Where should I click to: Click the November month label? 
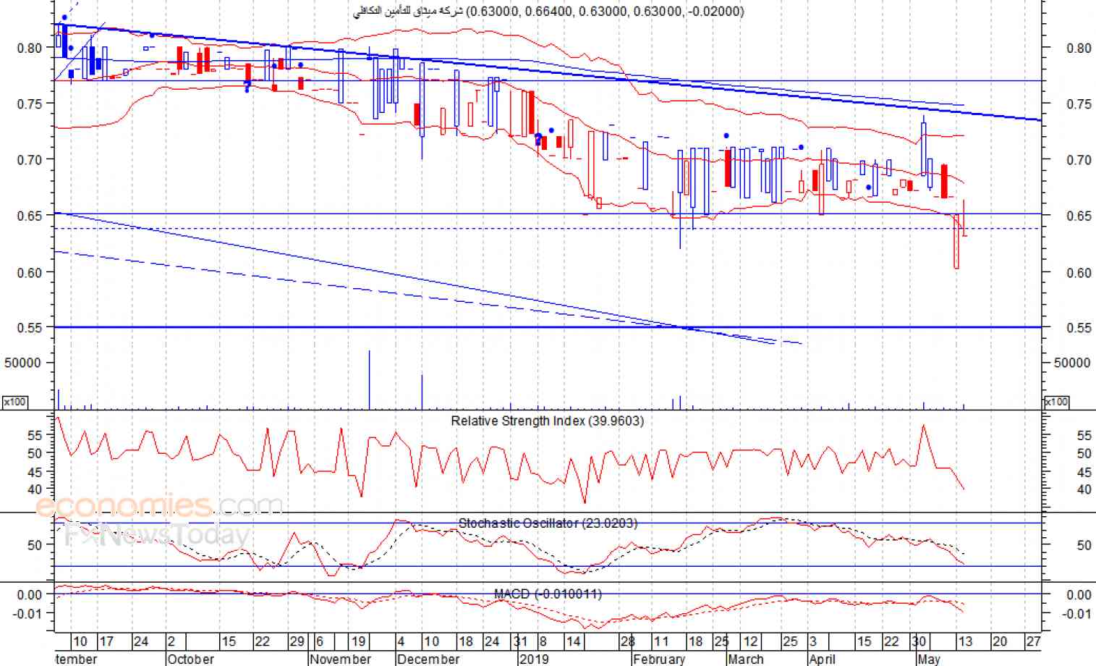tap(340, 659)
